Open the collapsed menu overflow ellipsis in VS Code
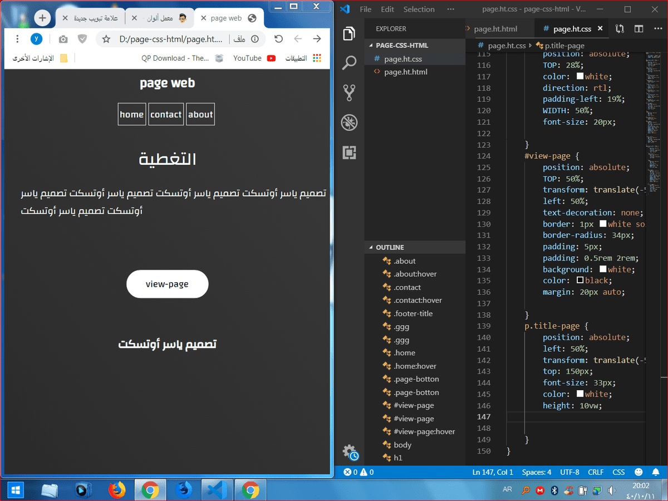 [450, 9]
